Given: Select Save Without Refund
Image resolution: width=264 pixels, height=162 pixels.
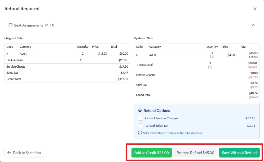Looking at the screenshot, I should (x=239, y=153).
